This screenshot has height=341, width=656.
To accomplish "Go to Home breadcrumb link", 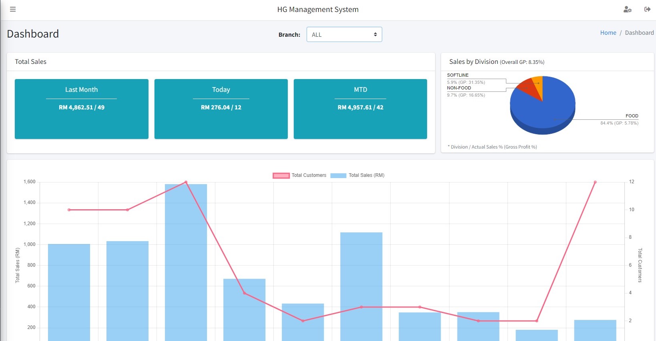I will 608,33.
